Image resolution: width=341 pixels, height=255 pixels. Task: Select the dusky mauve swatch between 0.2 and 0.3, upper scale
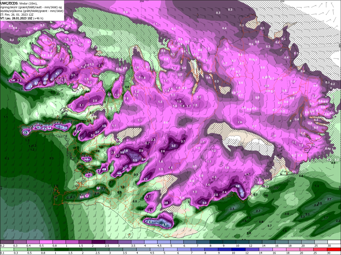point(7,242)
